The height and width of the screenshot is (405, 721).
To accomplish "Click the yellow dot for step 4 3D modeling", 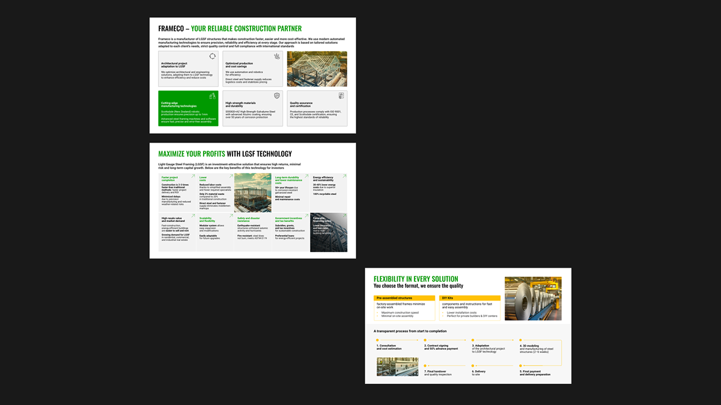I will [x=520, y=341].
